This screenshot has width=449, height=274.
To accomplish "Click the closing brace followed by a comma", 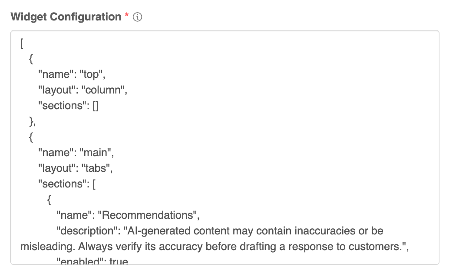I will [32, 121].
